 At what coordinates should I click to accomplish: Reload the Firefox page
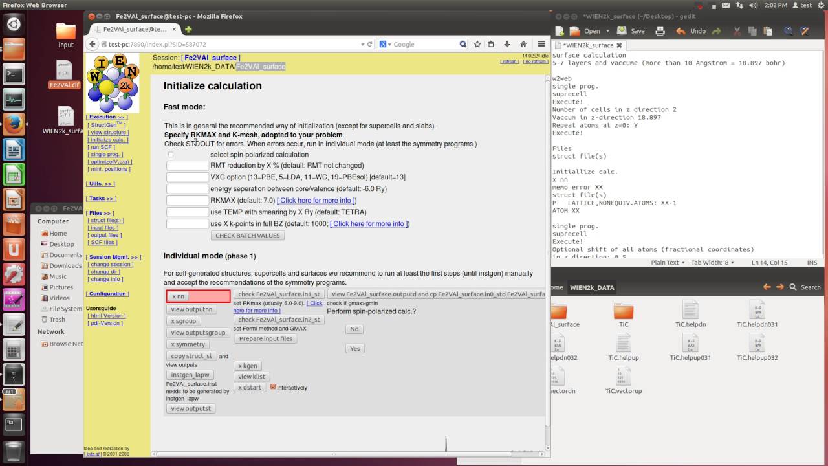point(370,44)
